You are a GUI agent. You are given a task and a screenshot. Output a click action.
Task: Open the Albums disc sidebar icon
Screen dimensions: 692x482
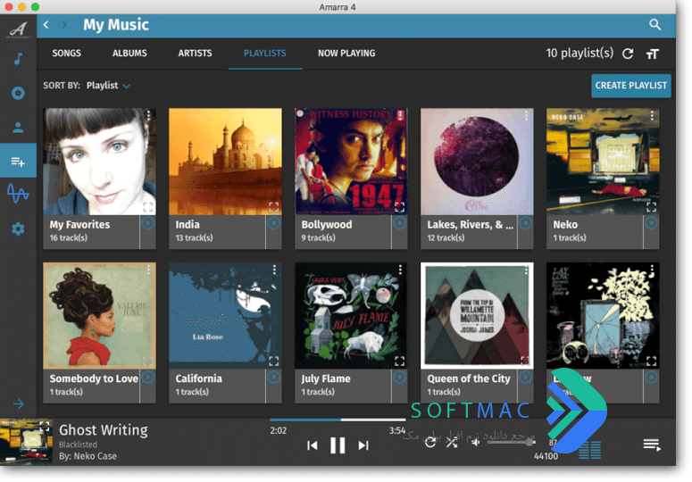pos(18,93)
